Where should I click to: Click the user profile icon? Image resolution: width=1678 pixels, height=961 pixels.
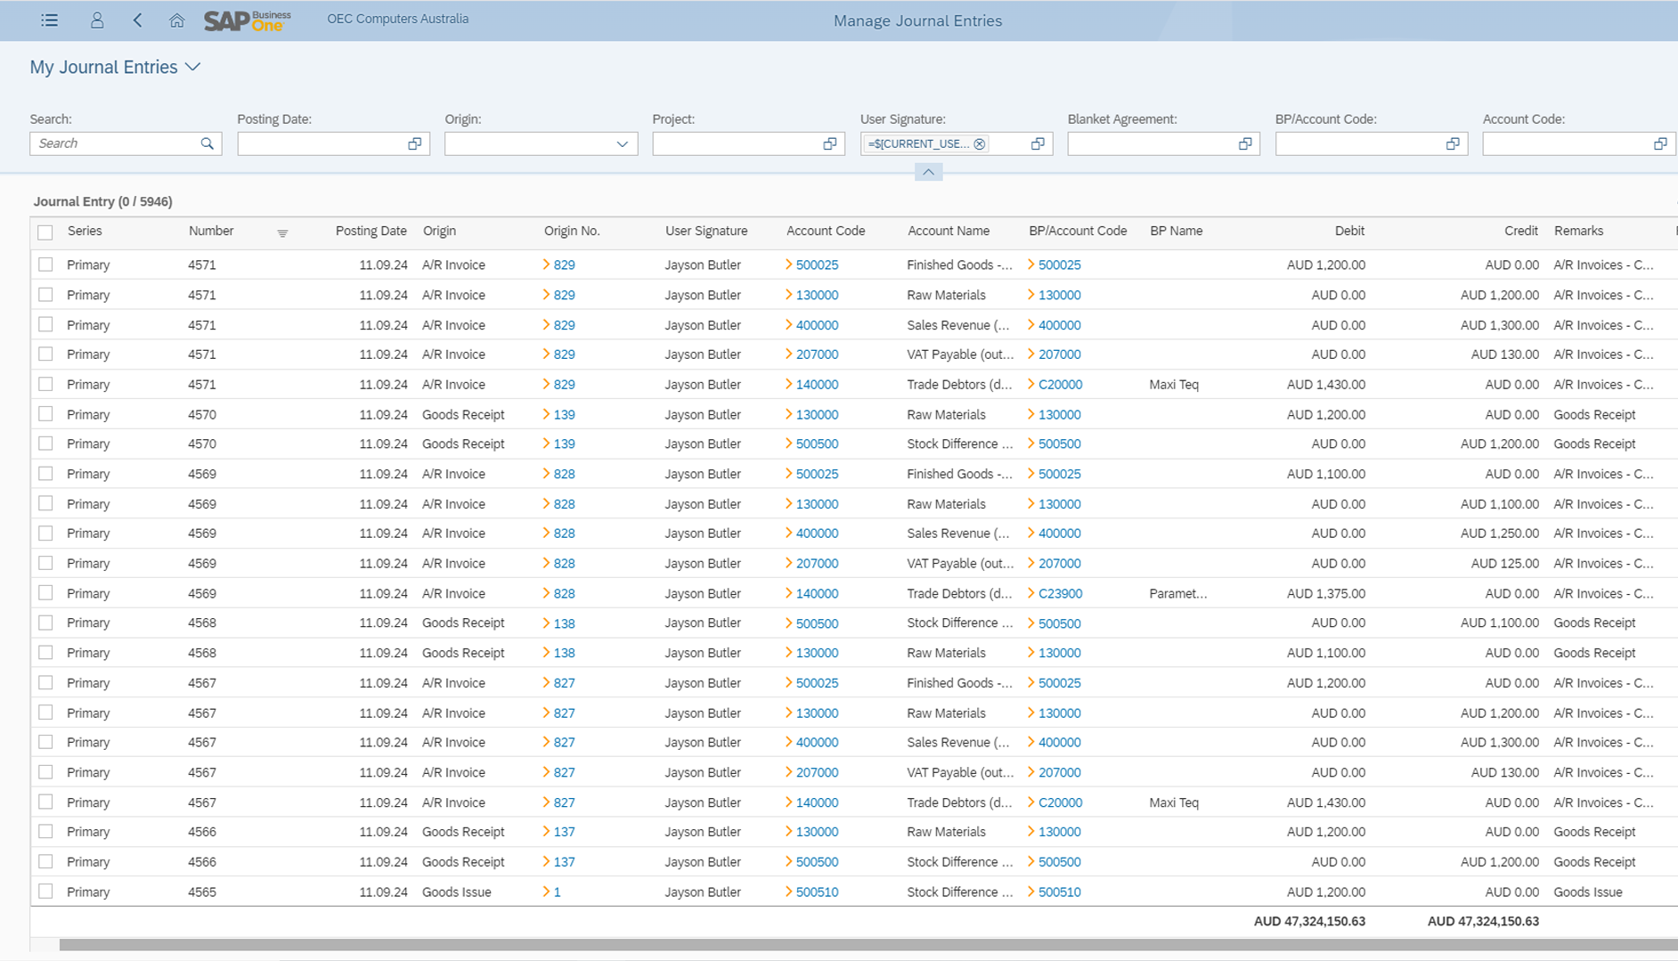97,20
